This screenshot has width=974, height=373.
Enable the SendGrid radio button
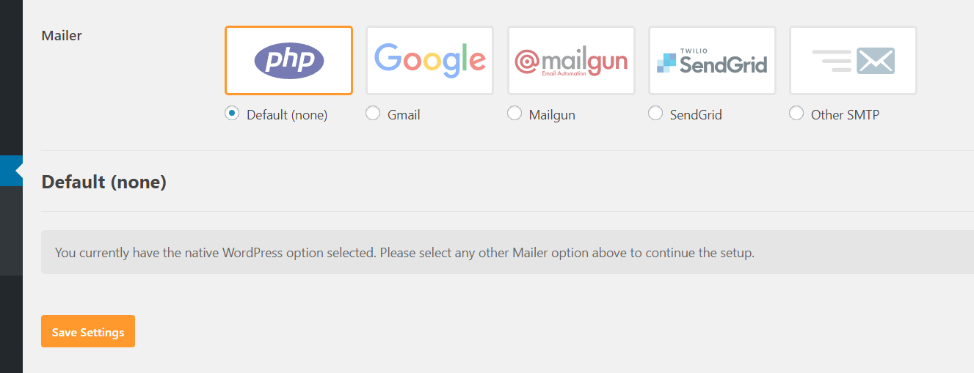[655, 114]
